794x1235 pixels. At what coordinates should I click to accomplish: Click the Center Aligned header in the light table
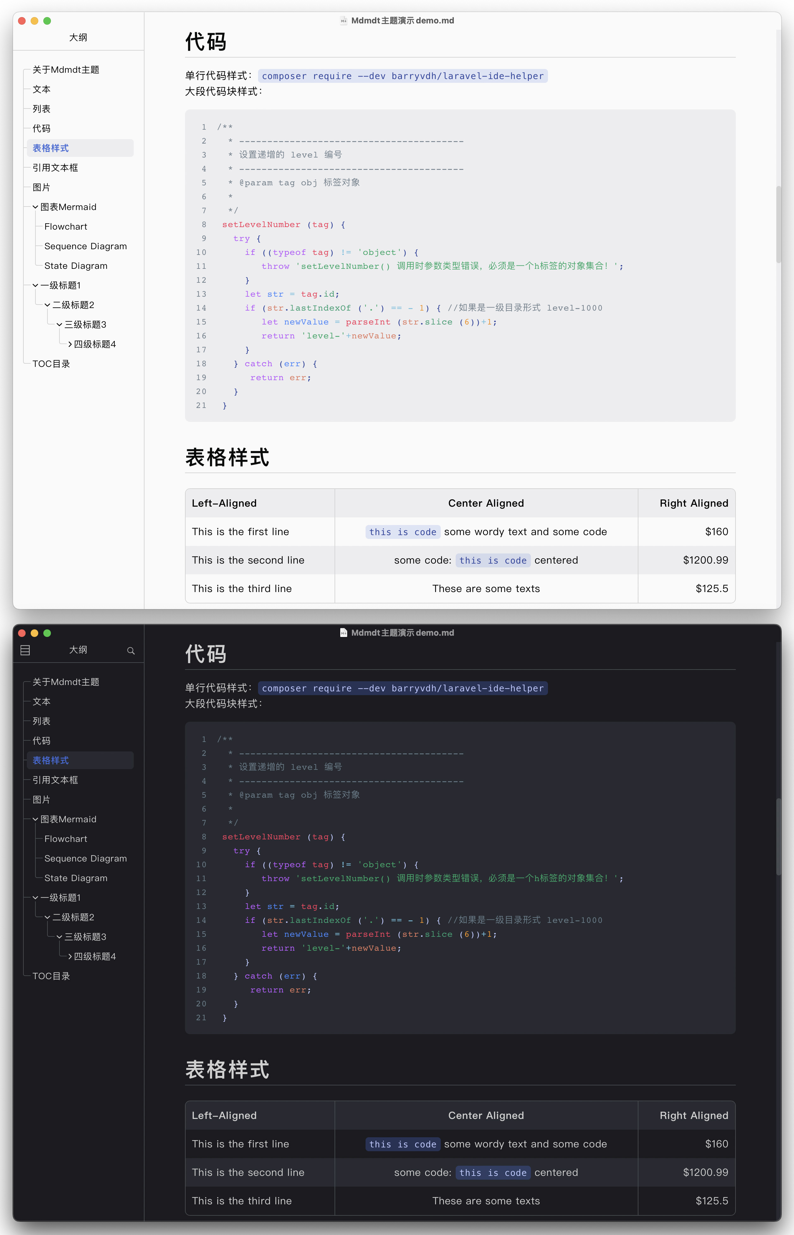pyautogui.click(x=486, y=503)
